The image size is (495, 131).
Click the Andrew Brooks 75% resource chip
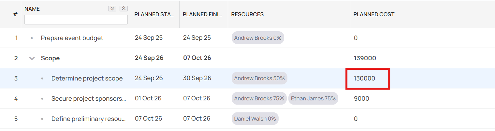point(259,98)
